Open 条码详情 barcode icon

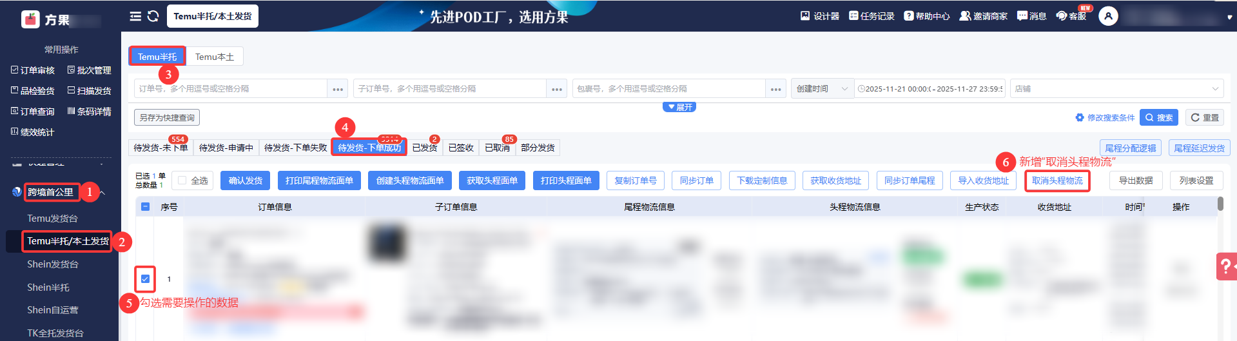[x=71, y=111]
